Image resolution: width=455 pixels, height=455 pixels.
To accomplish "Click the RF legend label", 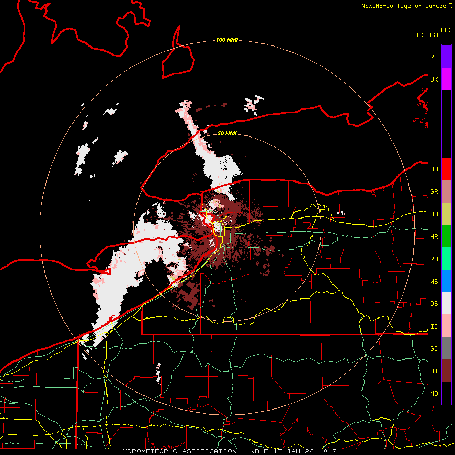I will click(434, 57).
